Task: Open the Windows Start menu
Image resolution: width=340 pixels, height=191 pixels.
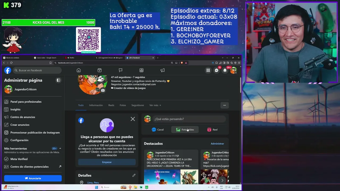Action: tap(97, 187)
